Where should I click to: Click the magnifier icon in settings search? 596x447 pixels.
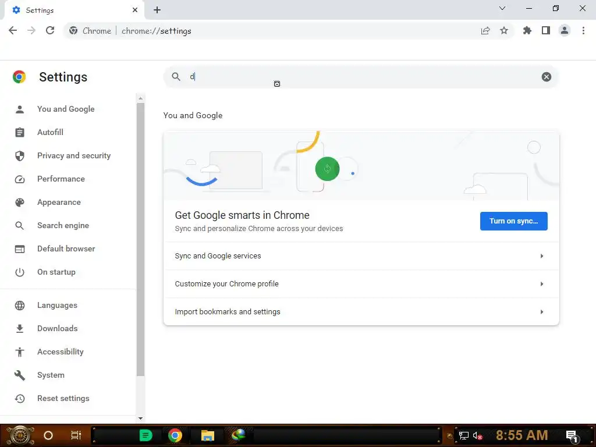176,77
